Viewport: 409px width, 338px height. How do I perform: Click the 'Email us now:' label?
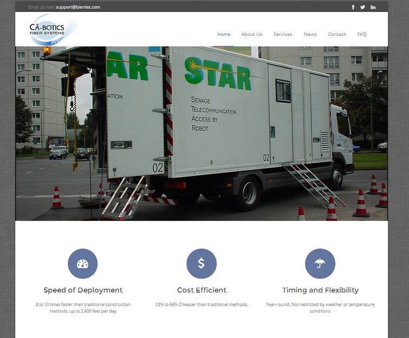click(x=42, y=7)
